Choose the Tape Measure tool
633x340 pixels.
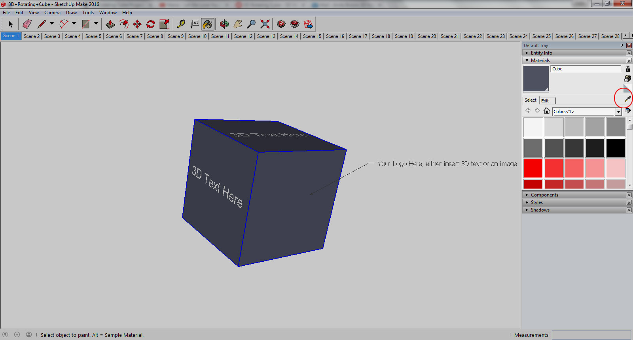click(x=181, y=25)
